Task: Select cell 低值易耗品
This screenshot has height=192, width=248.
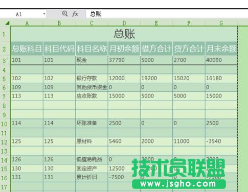Action: coord(92,159)
